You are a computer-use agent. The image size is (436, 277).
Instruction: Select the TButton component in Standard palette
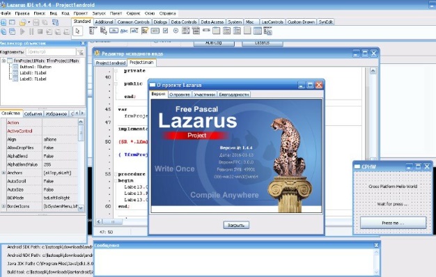[114, 31]
